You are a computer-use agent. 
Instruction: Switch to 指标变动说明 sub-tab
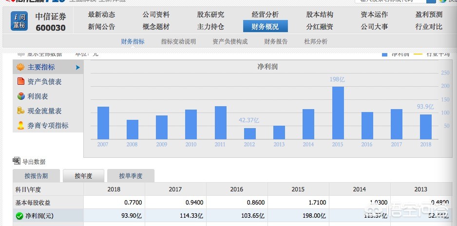pos(178,41)
